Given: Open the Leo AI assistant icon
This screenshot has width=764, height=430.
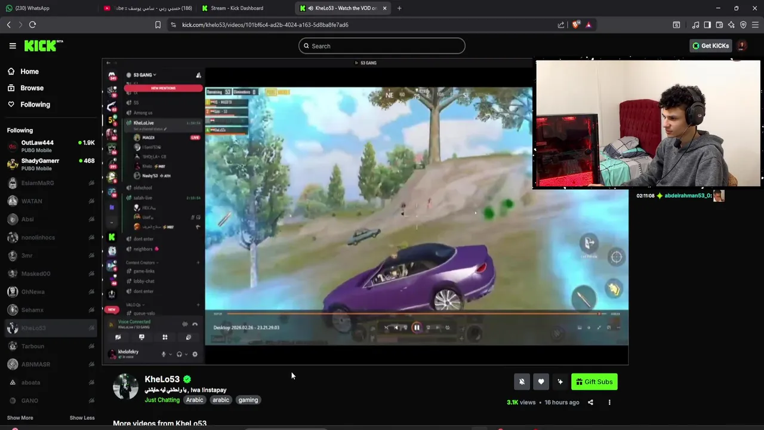Looking at the screenshot, I should 731,24.
